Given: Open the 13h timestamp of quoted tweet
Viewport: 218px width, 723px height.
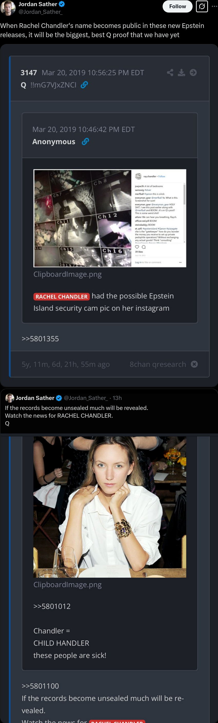Looking at the screenshot, I should (117, 398).
